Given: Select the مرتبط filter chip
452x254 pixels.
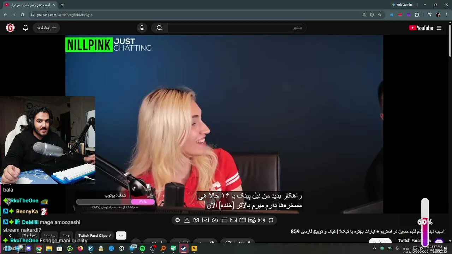Looking at the screenshot, I should (x=66, y=235).
